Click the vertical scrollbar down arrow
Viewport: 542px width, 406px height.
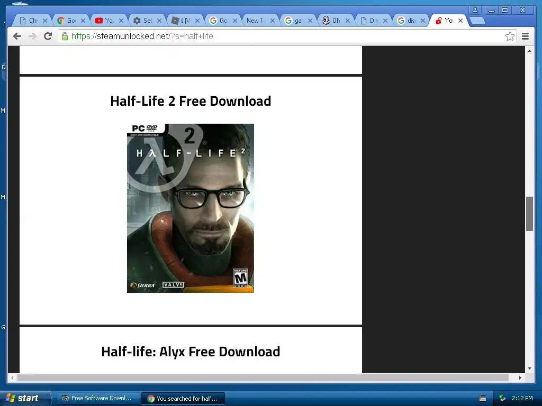tap(529, 368)
